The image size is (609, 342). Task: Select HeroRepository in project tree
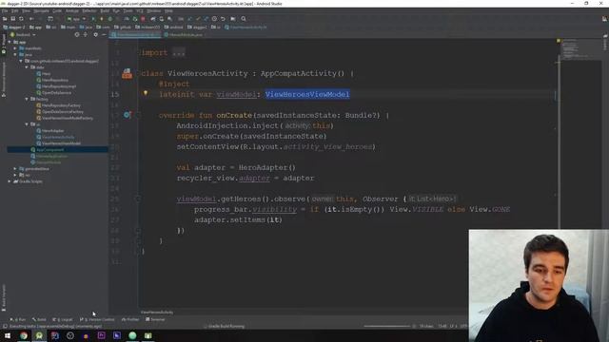pos(52,80)
